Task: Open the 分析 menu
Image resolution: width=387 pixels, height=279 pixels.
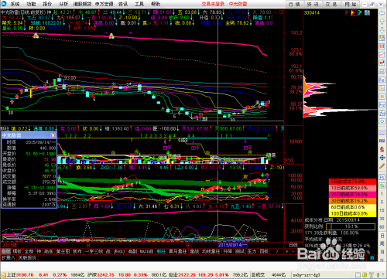Action: coord(63,4)
